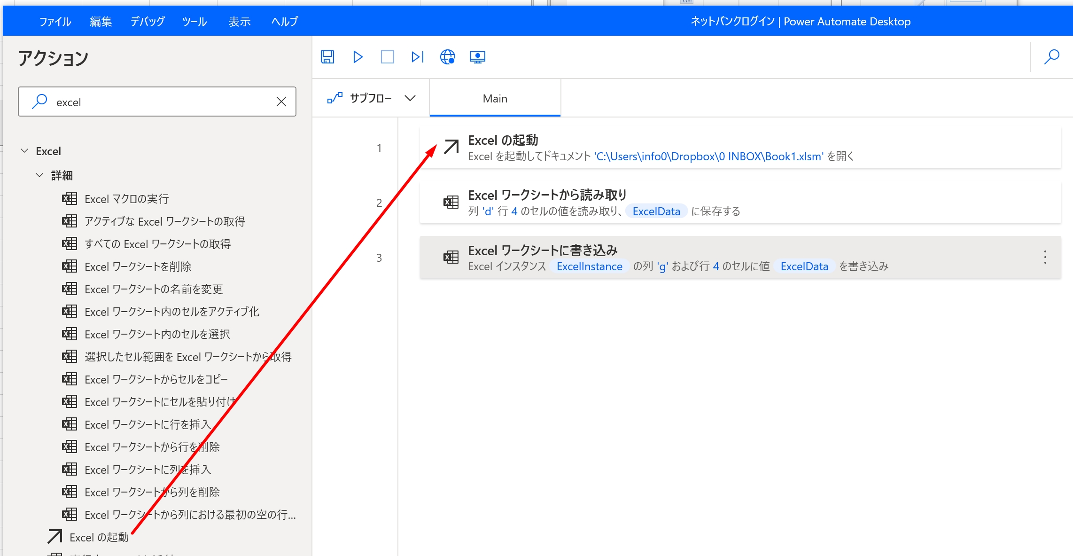The width and height of the screenshot is (1073, 556).
Task: Click the search magnifier in the flow toolbar
Action: click(x=1051, y=57)
